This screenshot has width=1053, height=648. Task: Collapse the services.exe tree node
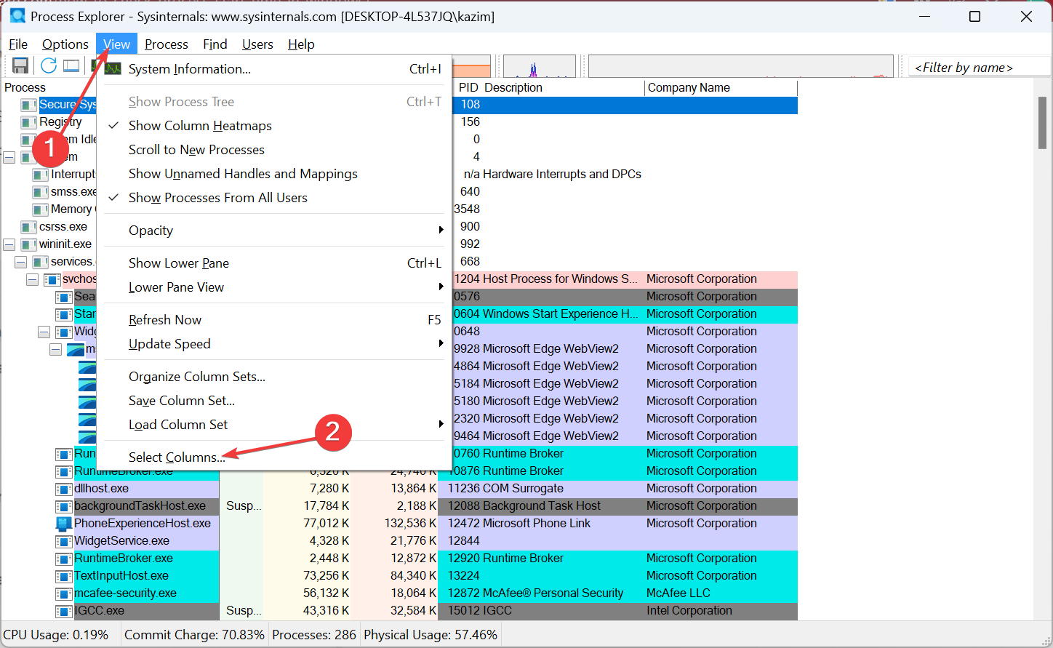(21, 262)
